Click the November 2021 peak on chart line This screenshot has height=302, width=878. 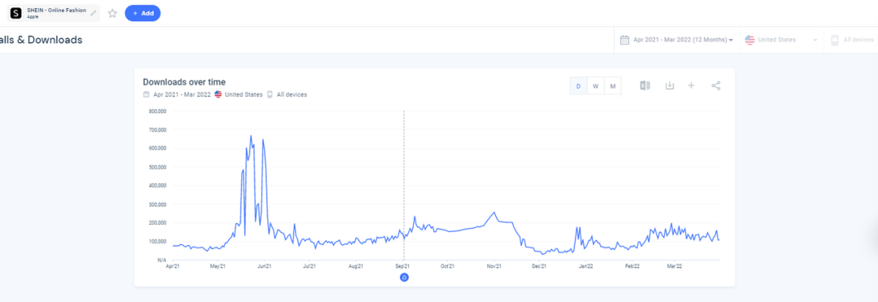point(494,213)
